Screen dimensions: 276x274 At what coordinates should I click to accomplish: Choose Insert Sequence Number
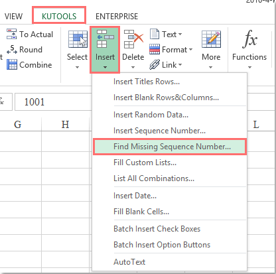coord(169,131)
